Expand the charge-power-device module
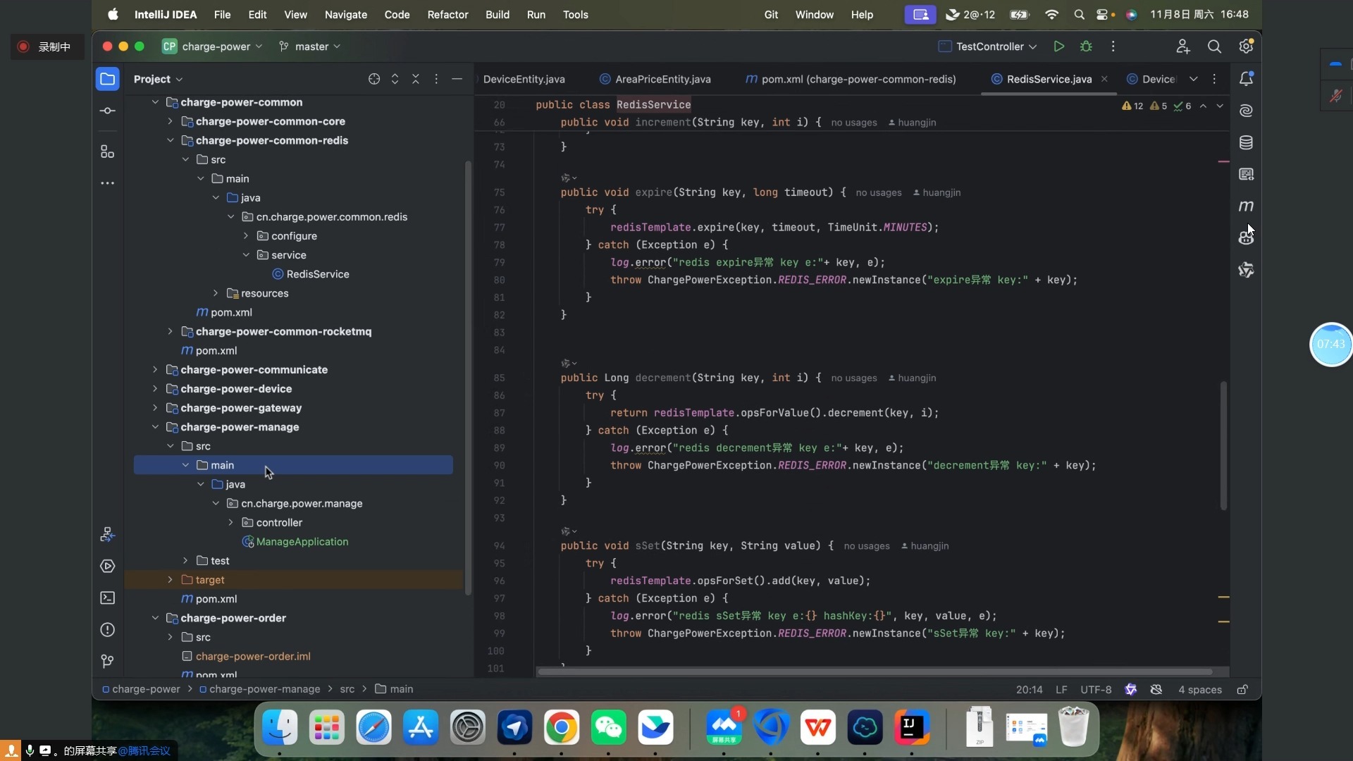Viewport: 1353px width, 761px height. [155, 389]
